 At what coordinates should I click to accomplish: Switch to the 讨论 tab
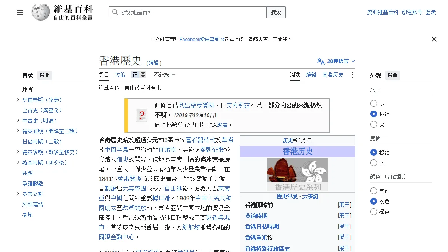coord(120,75)
